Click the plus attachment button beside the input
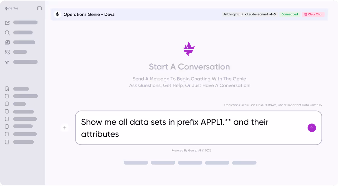Screen dimensions: 338x186 coord(65,128)
